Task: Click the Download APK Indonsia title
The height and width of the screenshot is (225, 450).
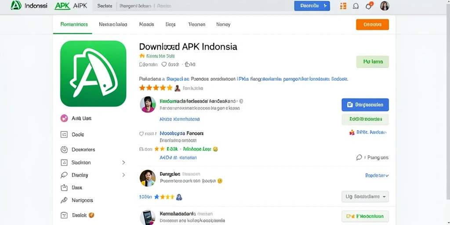Action: pos(188,47)
